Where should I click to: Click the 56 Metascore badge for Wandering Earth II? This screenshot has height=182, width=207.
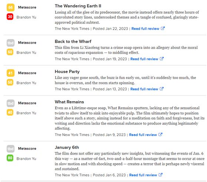(x=10, y=7)
